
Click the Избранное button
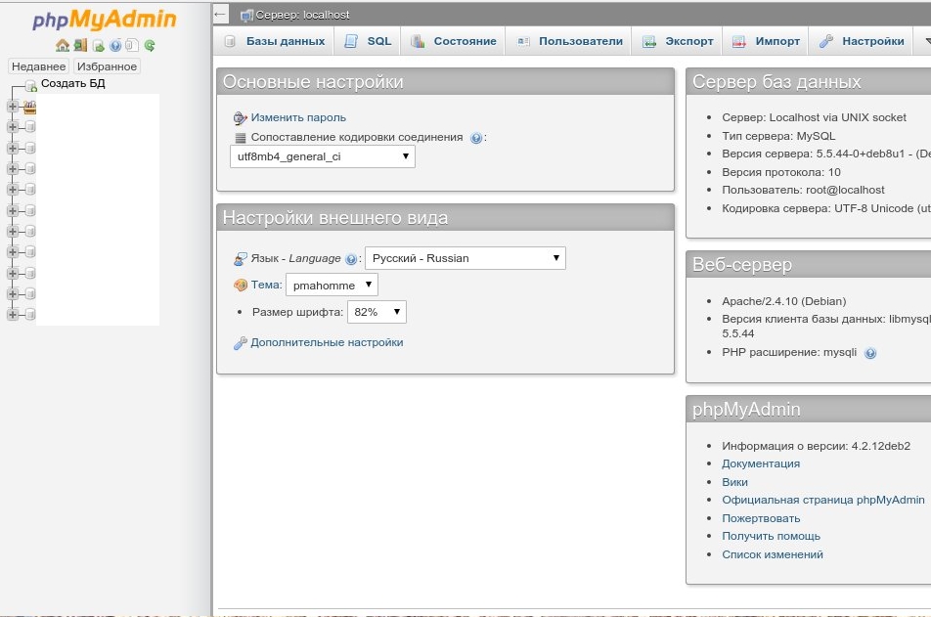[107, 66]
